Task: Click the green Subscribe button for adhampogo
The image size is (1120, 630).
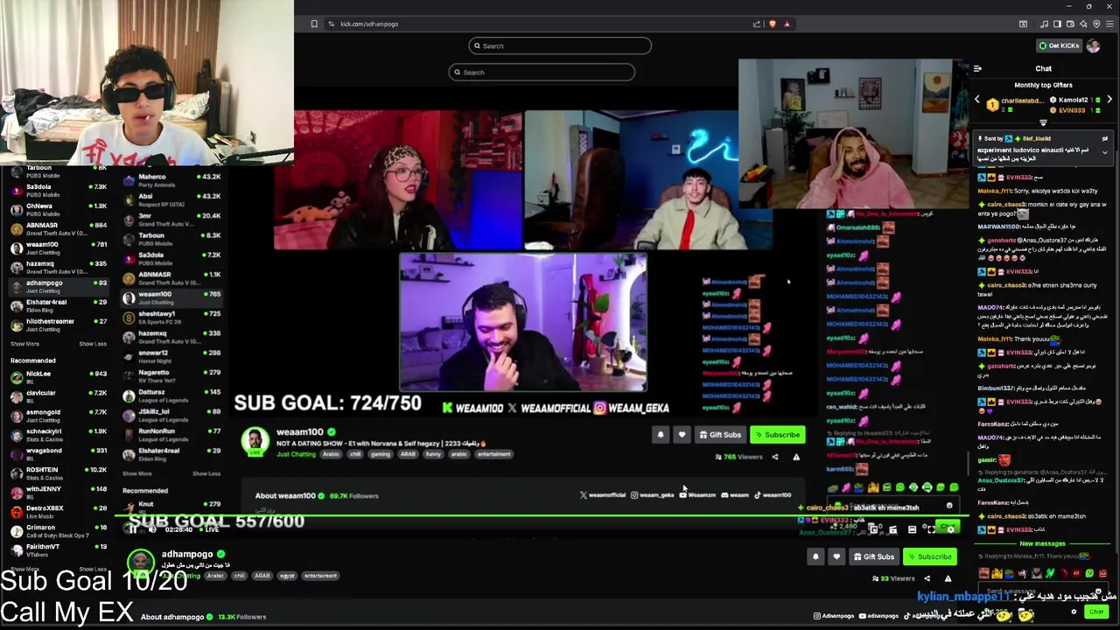Action: 929,556
